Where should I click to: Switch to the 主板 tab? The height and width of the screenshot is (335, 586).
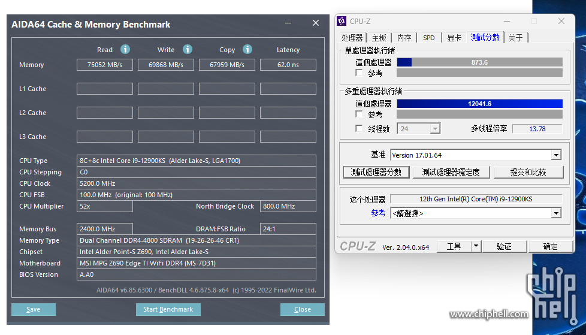coord(379,38)
